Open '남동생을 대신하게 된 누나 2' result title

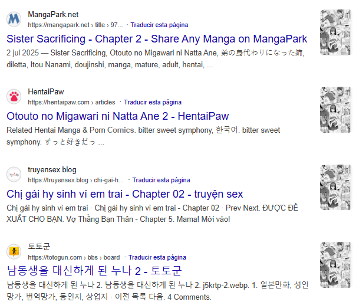click(94, 271)
